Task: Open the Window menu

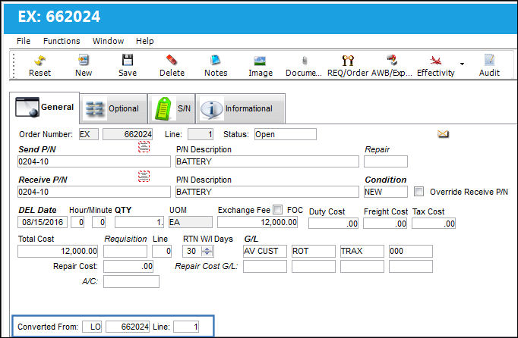Action: point(108,41)
